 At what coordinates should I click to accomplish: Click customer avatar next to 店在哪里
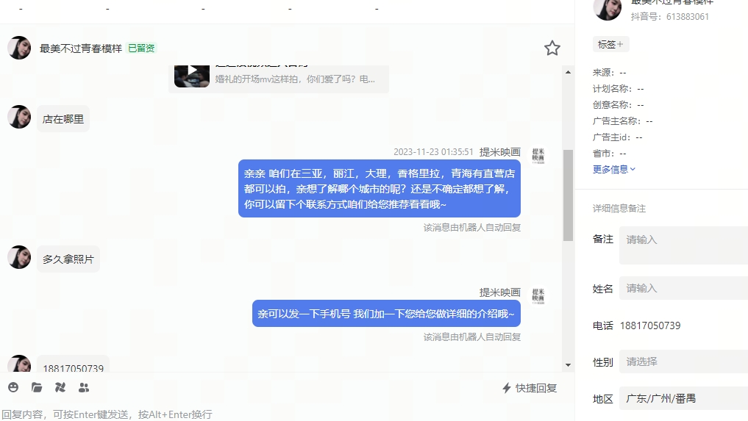coord(19,117)
